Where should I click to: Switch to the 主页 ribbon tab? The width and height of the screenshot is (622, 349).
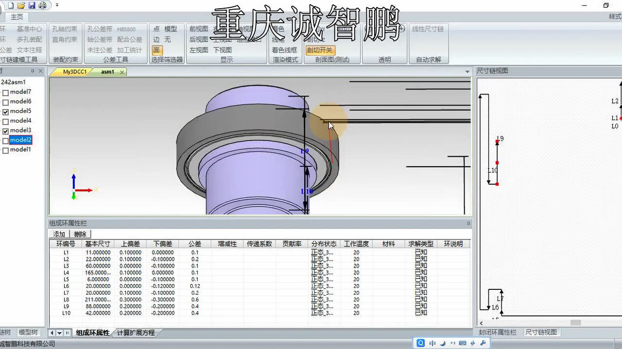[x=17, y=17]
